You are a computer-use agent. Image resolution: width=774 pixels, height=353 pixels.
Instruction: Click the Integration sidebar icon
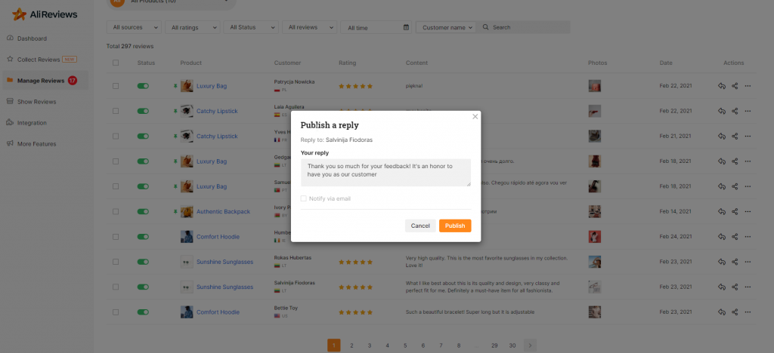click(10, 123)
